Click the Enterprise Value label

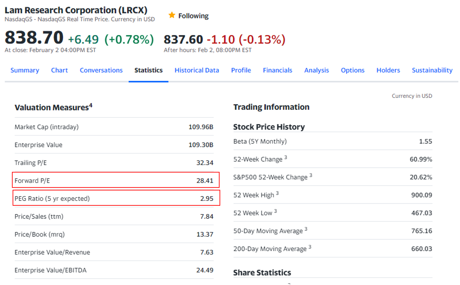[x=38, y=145]
